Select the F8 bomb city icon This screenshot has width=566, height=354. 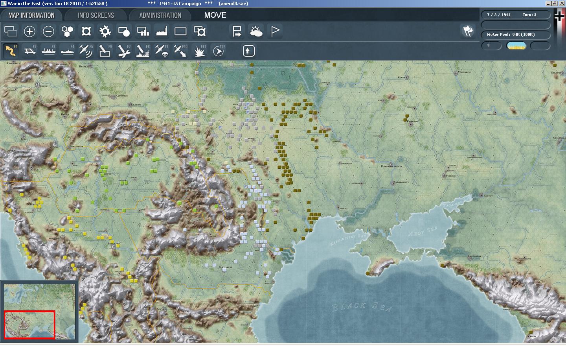[x=143, y=51]
